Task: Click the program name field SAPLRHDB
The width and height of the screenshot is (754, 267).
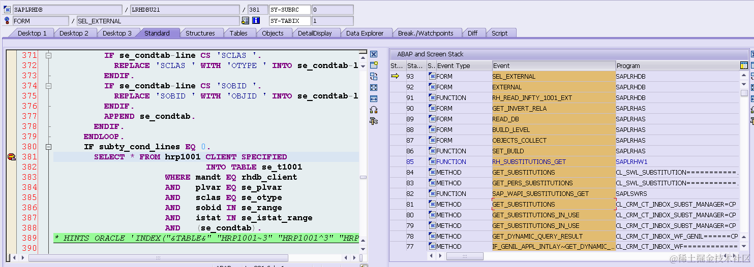Action: [x=68, y=10]
